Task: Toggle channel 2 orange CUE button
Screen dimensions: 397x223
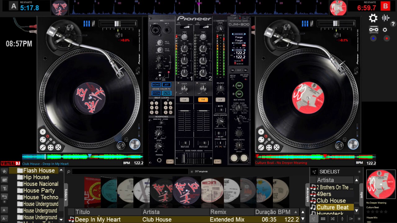Action: pos(203,100)
